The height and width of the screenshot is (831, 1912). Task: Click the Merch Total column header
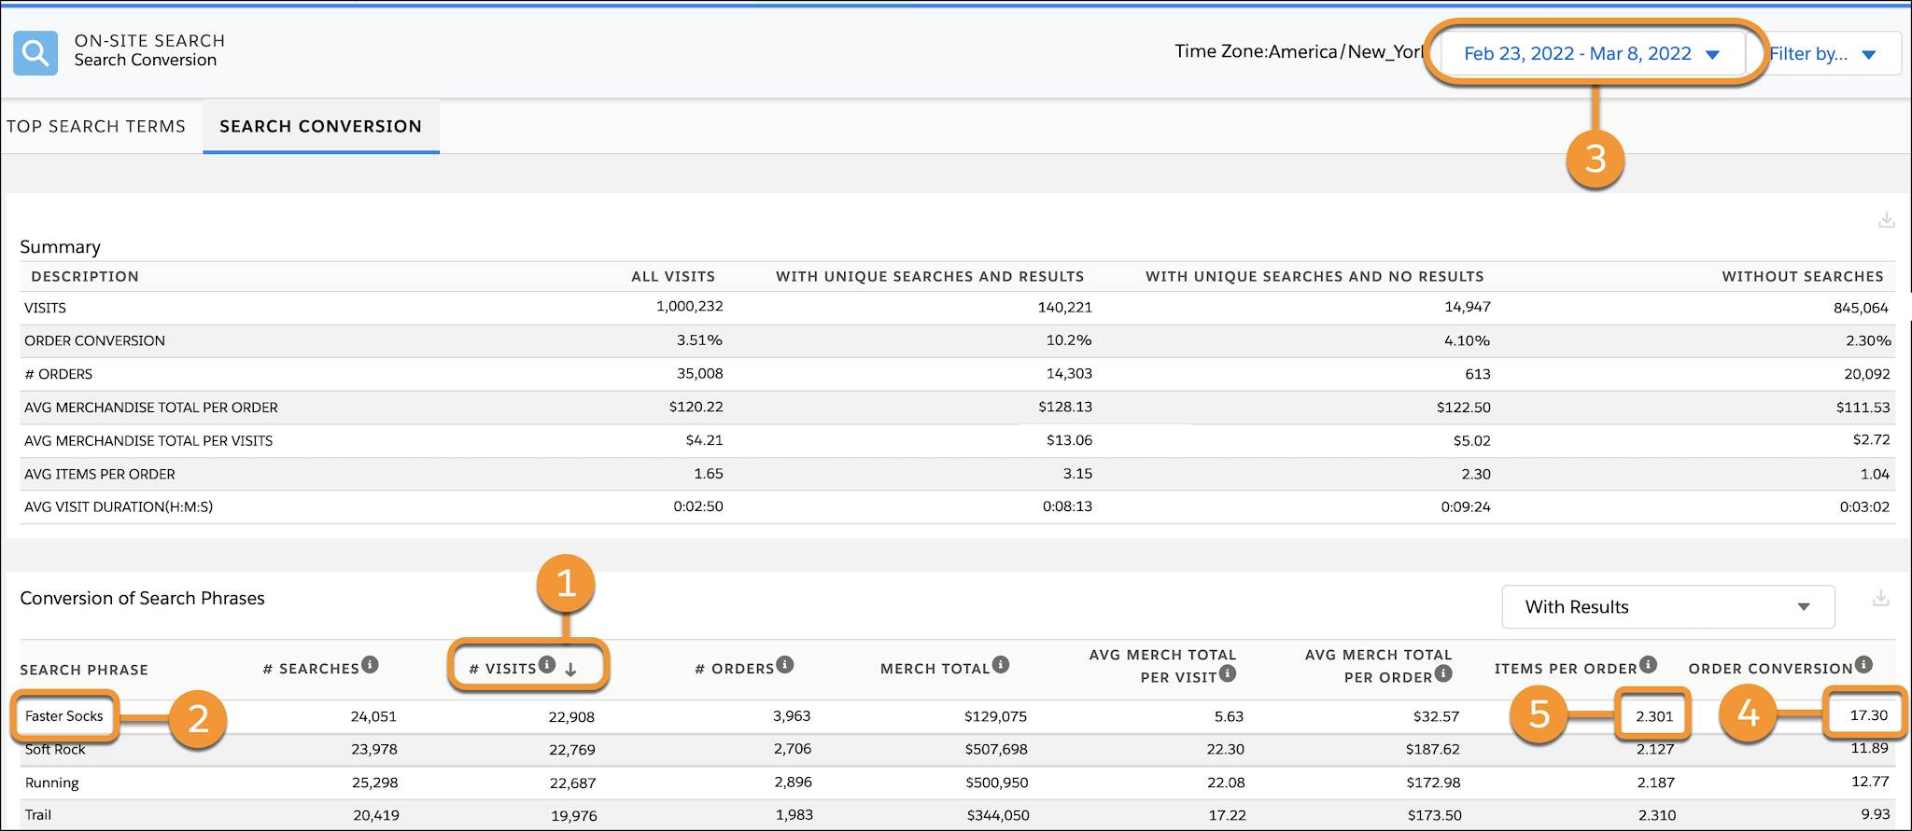[935, 669]
